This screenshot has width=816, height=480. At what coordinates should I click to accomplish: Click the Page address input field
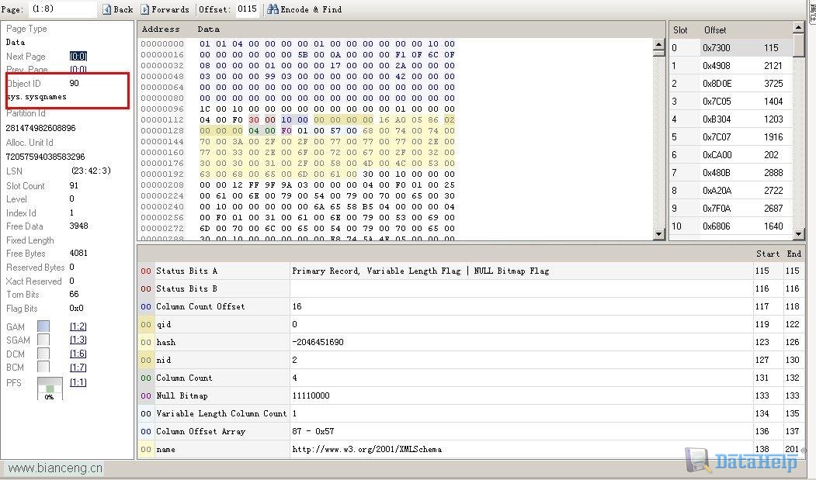(x=62, y=9)
